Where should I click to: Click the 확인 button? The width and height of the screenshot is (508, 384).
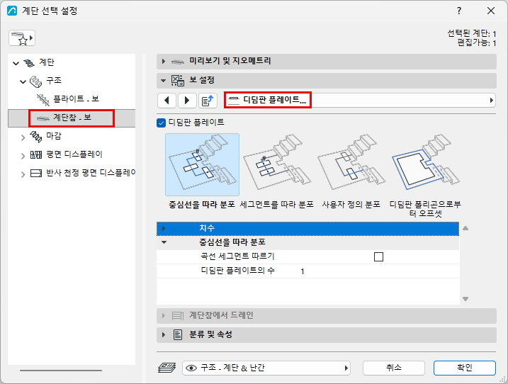[465, 368]
